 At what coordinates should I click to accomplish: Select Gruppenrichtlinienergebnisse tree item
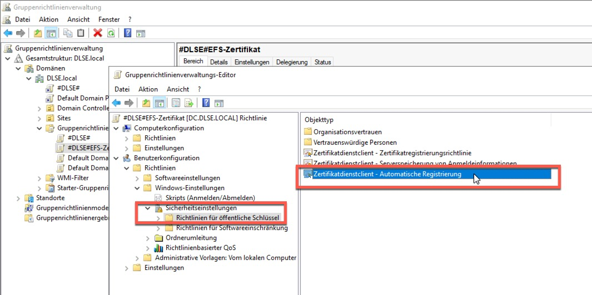[72, 218]
